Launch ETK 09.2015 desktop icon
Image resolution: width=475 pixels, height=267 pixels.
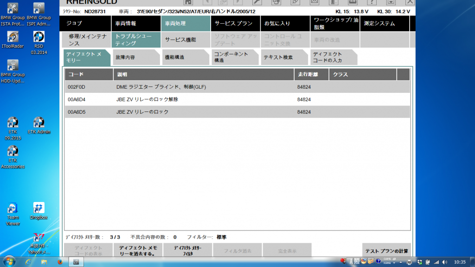13,128
